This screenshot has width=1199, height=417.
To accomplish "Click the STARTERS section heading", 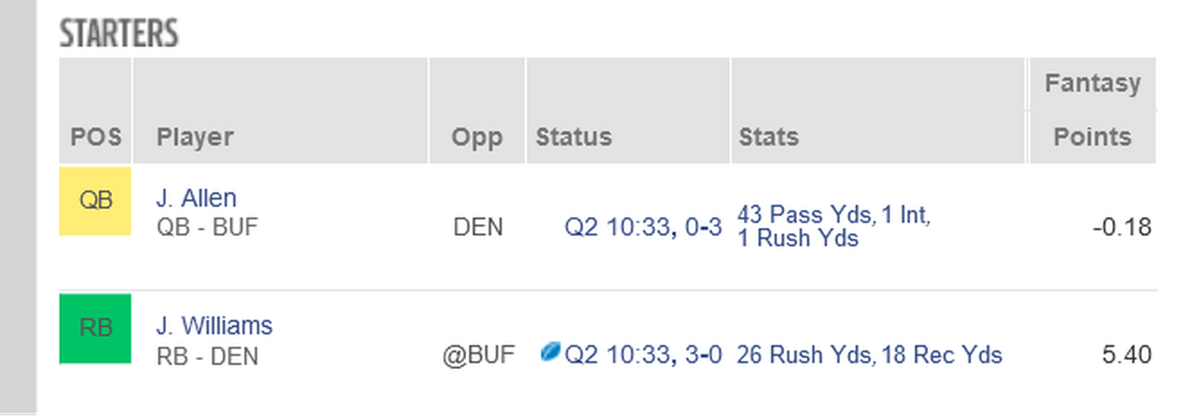I will click(x=119, y=33).
